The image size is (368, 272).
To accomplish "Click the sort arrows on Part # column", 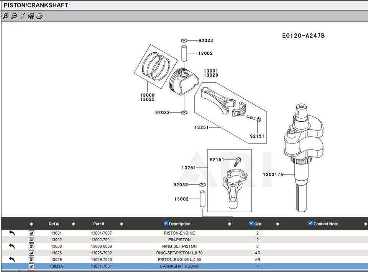I will pyautogui.click(x=122, y=224).
